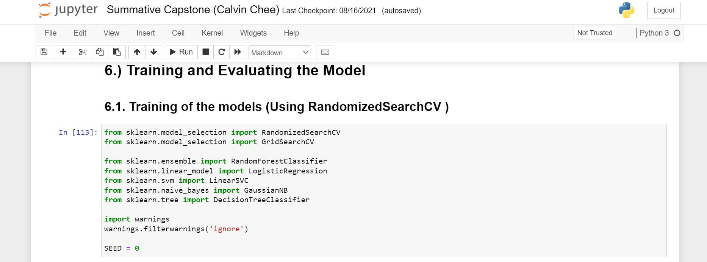Restart and run all via fast-forward icon
This screenshot has width=707, height=262.
coord(238,52)
